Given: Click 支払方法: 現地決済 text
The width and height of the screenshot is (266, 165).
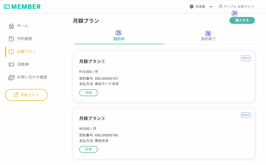Looking at the screenshot, I should pos(94,141).
